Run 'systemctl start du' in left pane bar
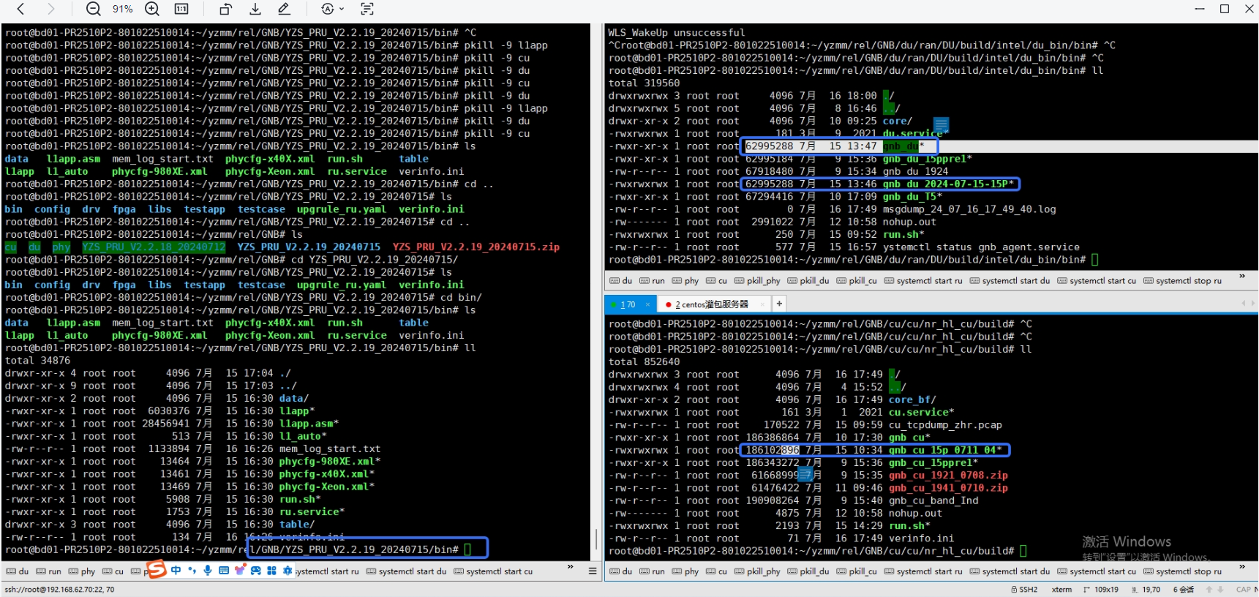The image size is (1259, 597). click(x=407, y=571)
